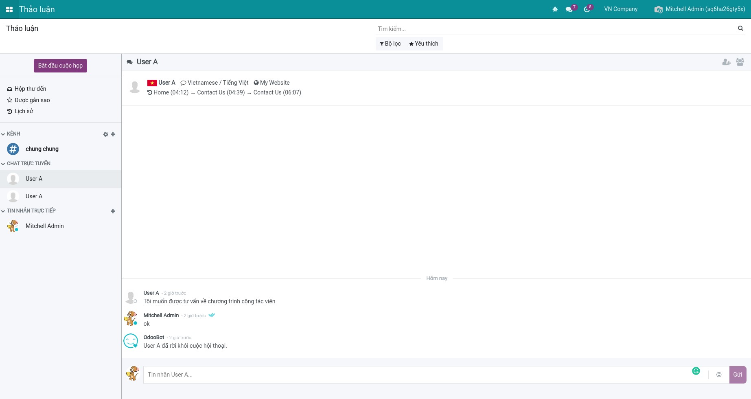751x399 pixels.
Task: Open the emoji picker in composer
Action: (719, 375)
